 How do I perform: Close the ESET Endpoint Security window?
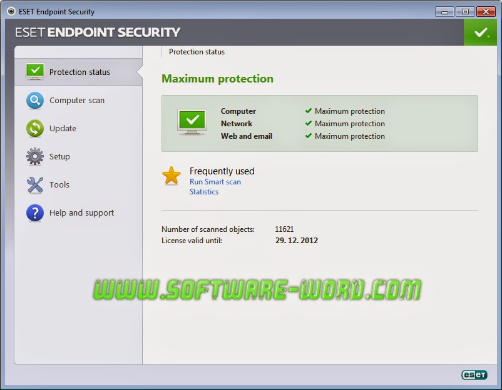486,12
